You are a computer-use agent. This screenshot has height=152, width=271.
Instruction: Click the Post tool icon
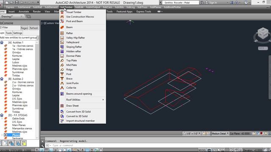(62, 74)
